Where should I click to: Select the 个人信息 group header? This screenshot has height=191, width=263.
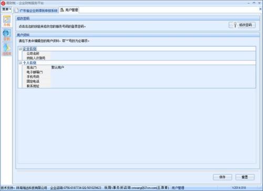pos(29,63)
